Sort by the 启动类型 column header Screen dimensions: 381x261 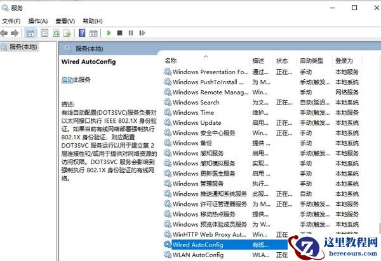point(312,61)
